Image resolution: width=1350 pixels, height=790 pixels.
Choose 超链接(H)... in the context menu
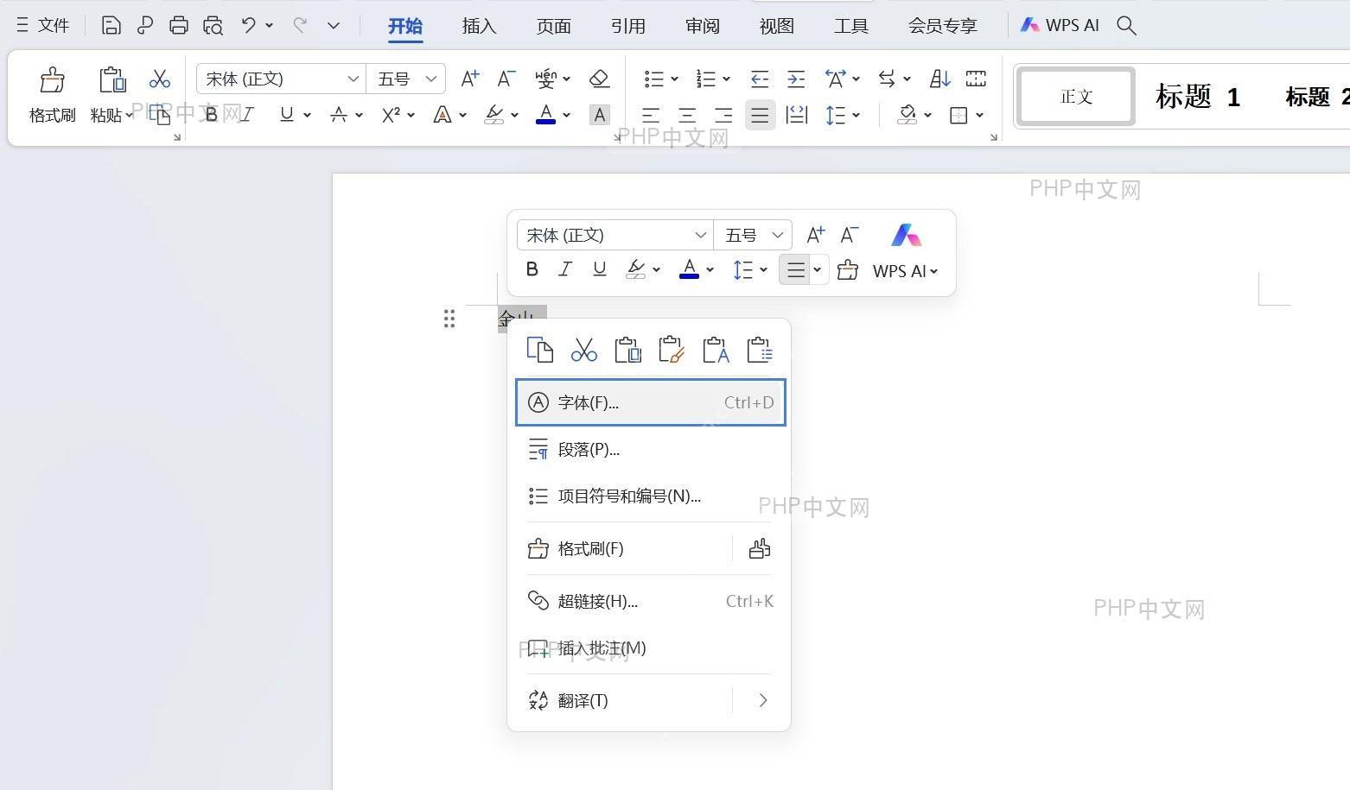(x=651, y=601)
